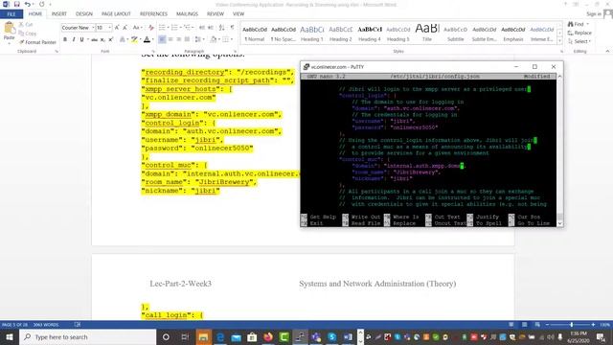The image size is (613, 345).
Task: Switch to the REFERENCES tab
Action: pyautogui.click(x=153, y=14)
